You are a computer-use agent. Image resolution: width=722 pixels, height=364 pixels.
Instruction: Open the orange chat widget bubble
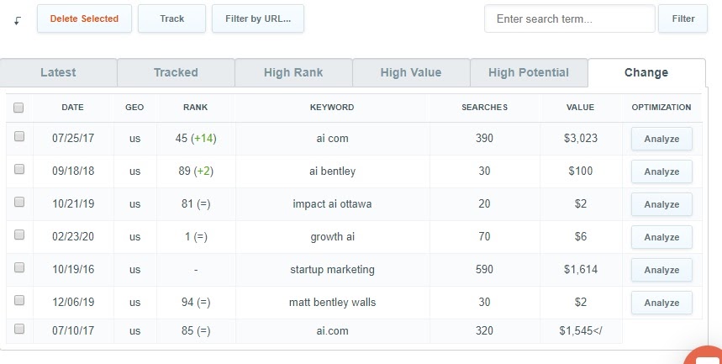pos(704,356)
